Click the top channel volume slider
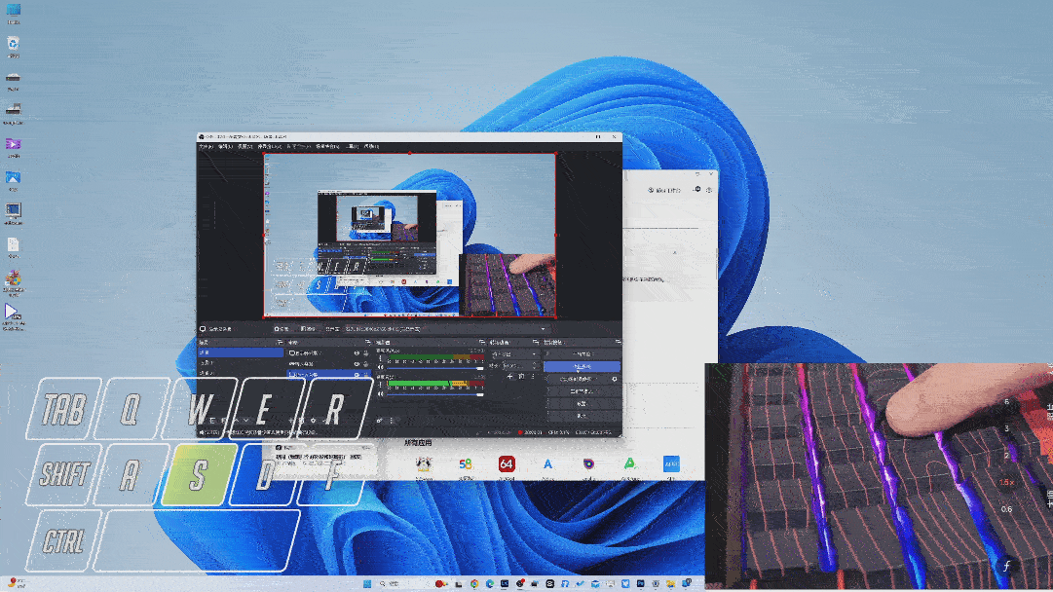The image size is (1053, 592). pos(433,368)
